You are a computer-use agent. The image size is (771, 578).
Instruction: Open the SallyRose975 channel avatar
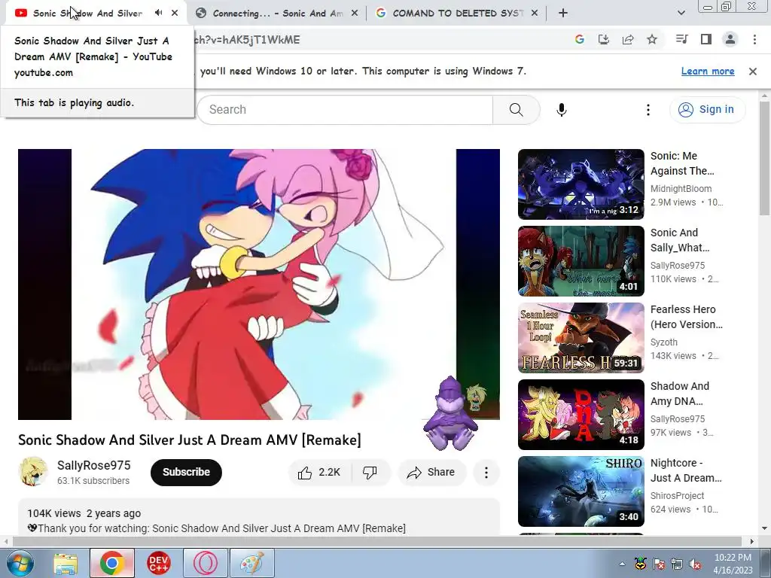point(33,472)
